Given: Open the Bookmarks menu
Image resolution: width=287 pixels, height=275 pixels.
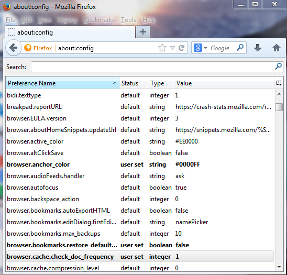Looking at the screenshot, I should pos(99,20).
